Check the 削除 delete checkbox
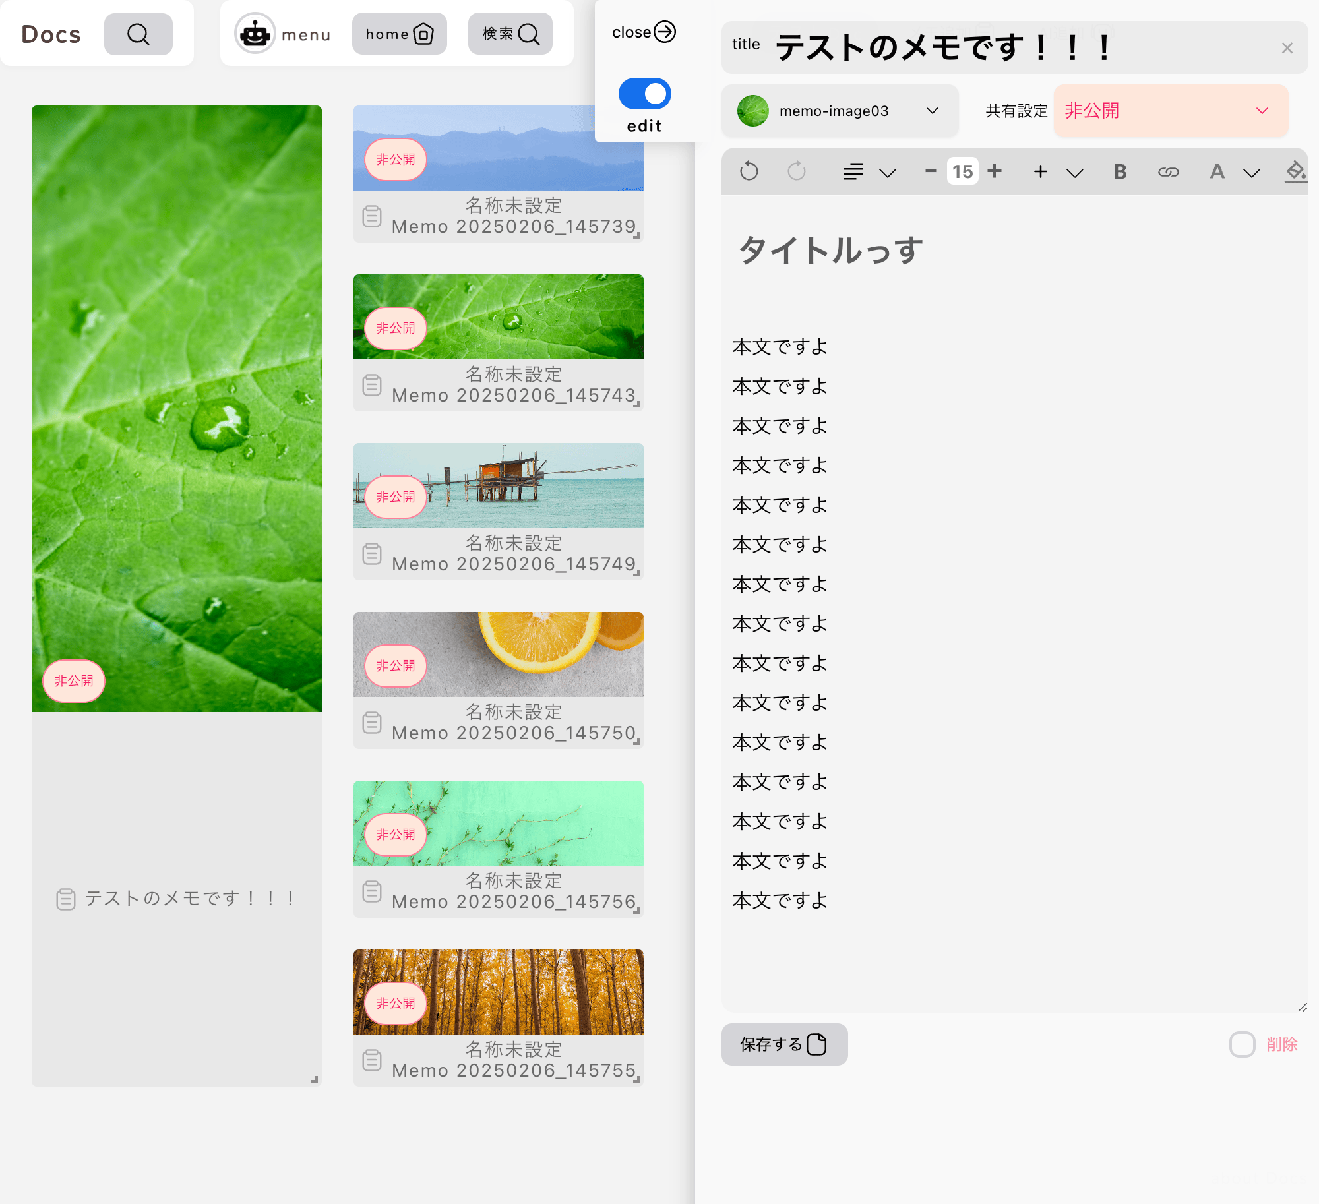1319x1204 pixels. tap(1242, 1044)
